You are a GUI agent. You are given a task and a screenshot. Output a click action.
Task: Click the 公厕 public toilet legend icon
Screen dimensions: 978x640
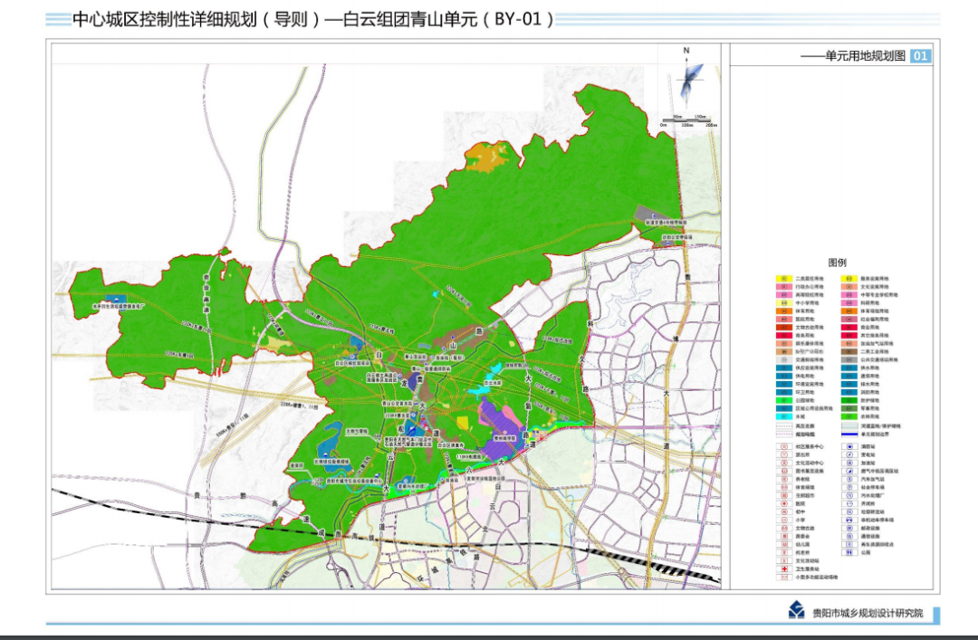(850, 551)
